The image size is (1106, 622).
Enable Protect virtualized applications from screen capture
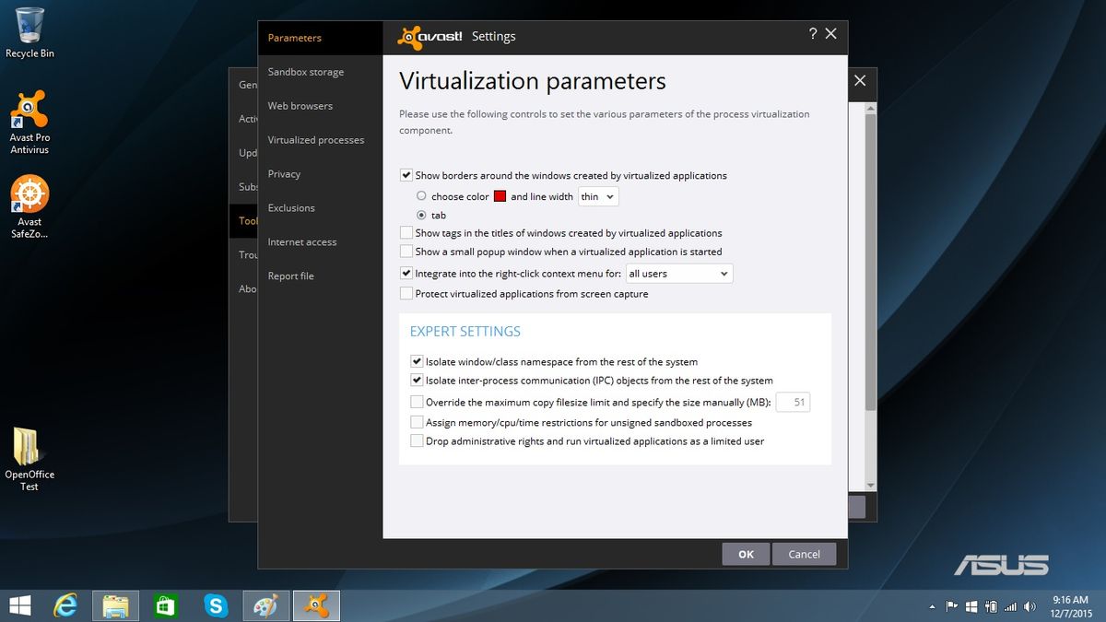[406, 294]
